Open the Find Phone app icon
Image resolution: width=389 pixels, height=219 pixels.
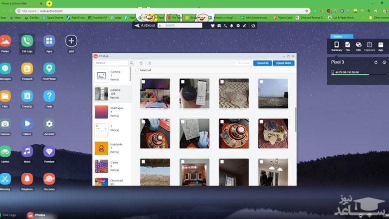click(49, 69)
